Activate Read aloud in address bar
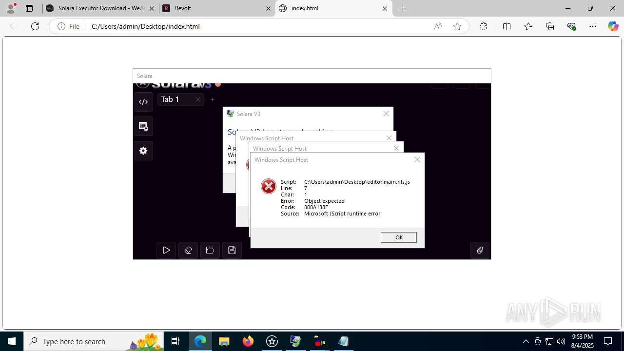Image resolution: width=624 pixels, height=351 pixels. tap(438, 26)
